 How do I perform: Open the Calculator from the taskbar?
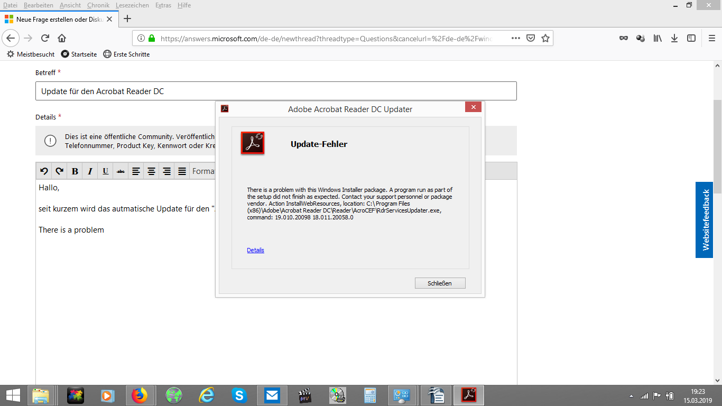[x=370, y=395]
